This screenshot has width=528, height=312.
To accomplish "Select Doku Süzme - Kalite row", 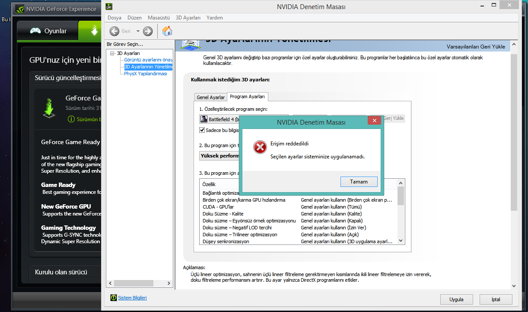I will tap(298, 214).
